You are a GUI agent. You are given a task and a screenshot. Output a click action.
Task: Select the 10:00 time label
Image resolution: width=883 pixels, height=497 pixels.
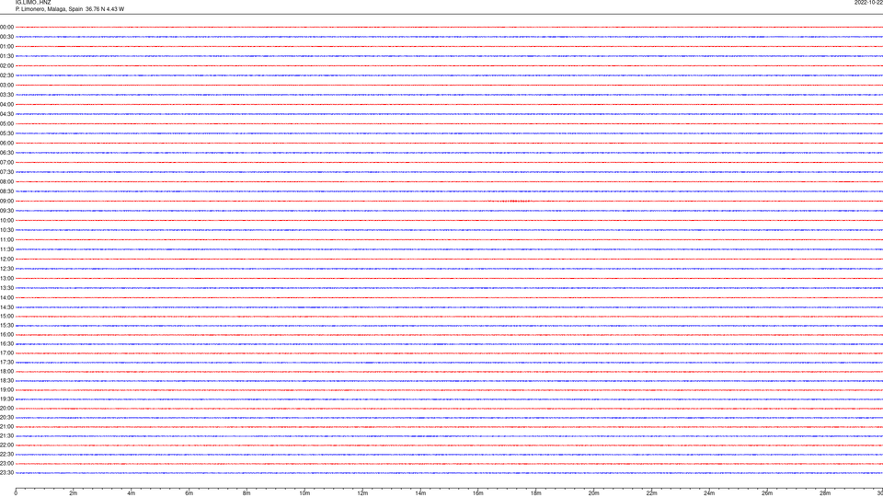pyautogui.click(x=6, y=220)
